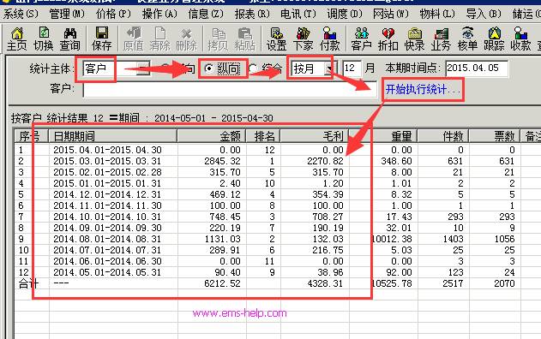Open the 客户 customers icon
This screenshot has height=339, width=541.
pos(361,39)
